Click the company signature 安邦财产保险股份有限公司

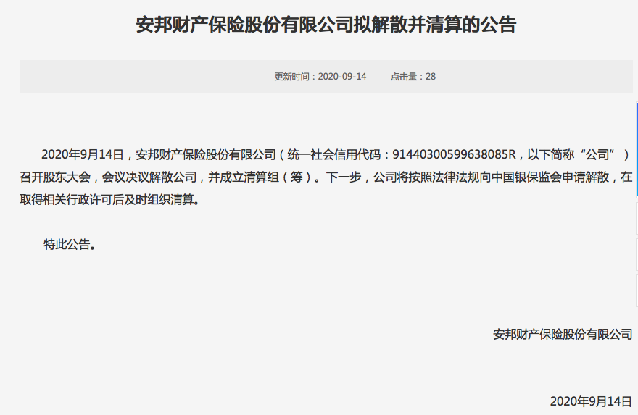pyautogui.click(x=563, y=334)
